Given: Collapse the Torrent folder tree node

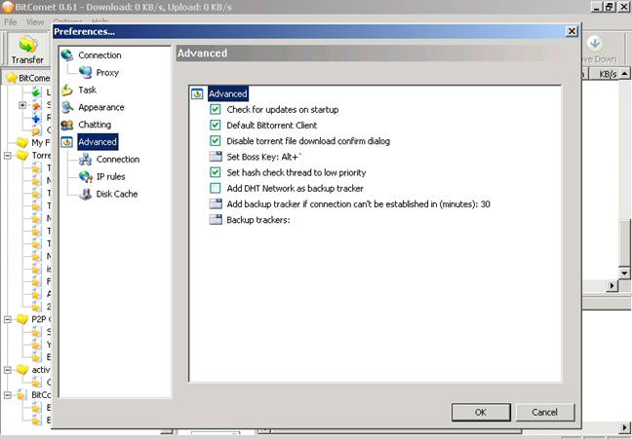Looking at the screenshot, I should (x=8, y=155).
